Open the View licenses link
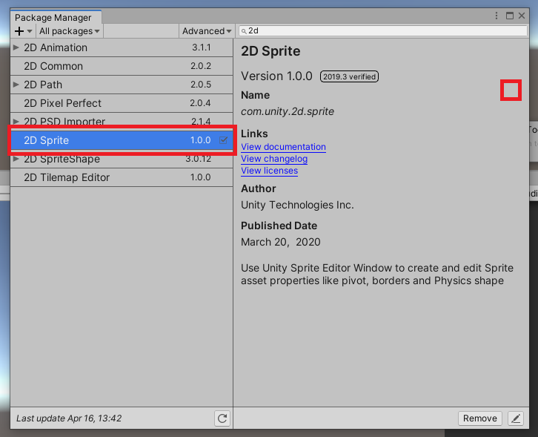Image resolution: width=538 pixels, height=437 pixels. tap(269, 171)
